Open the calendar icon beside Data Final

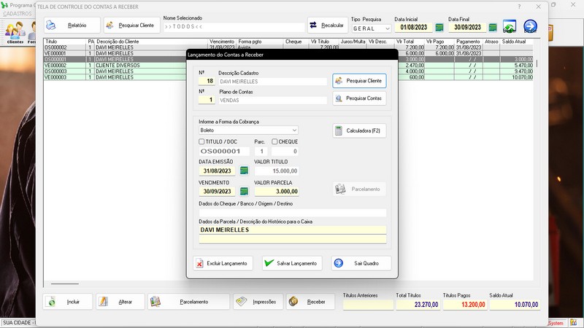click(493, 28)
